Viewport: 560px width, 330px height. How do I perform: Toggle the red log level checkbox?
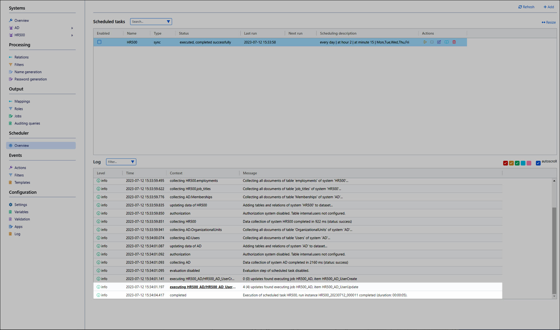click(505, 163)
